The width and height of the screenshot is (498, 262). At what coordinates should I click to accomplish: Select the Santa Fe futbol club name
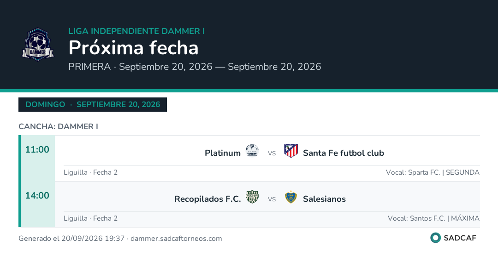coord(344,153)
